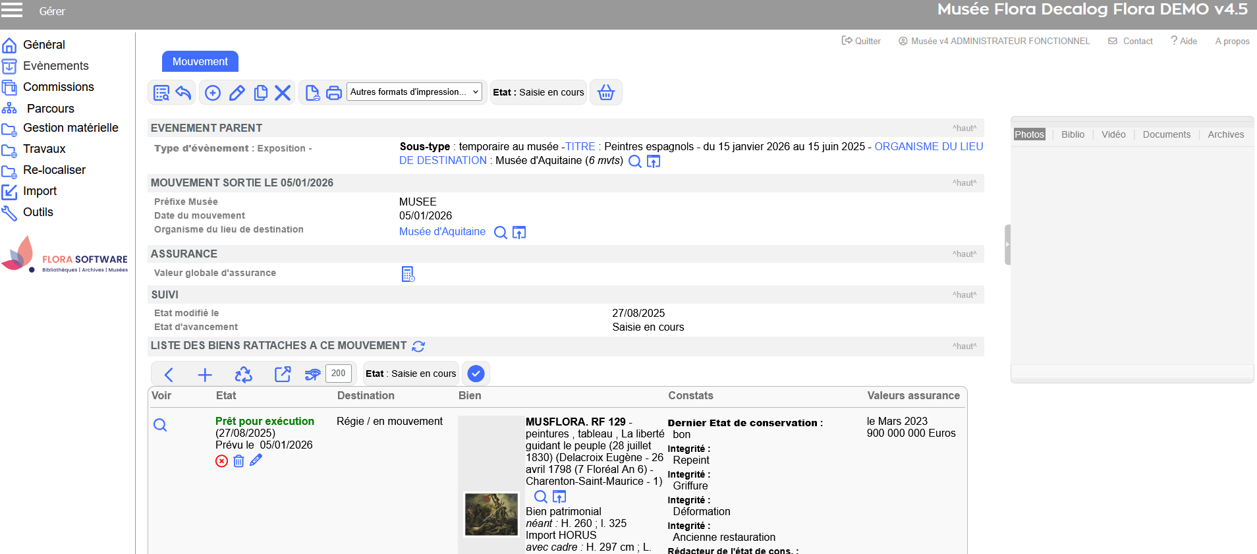Screen dimensions: 1257x554
Task: Toggle the Eye of Horus display icon
Action: 312,375
